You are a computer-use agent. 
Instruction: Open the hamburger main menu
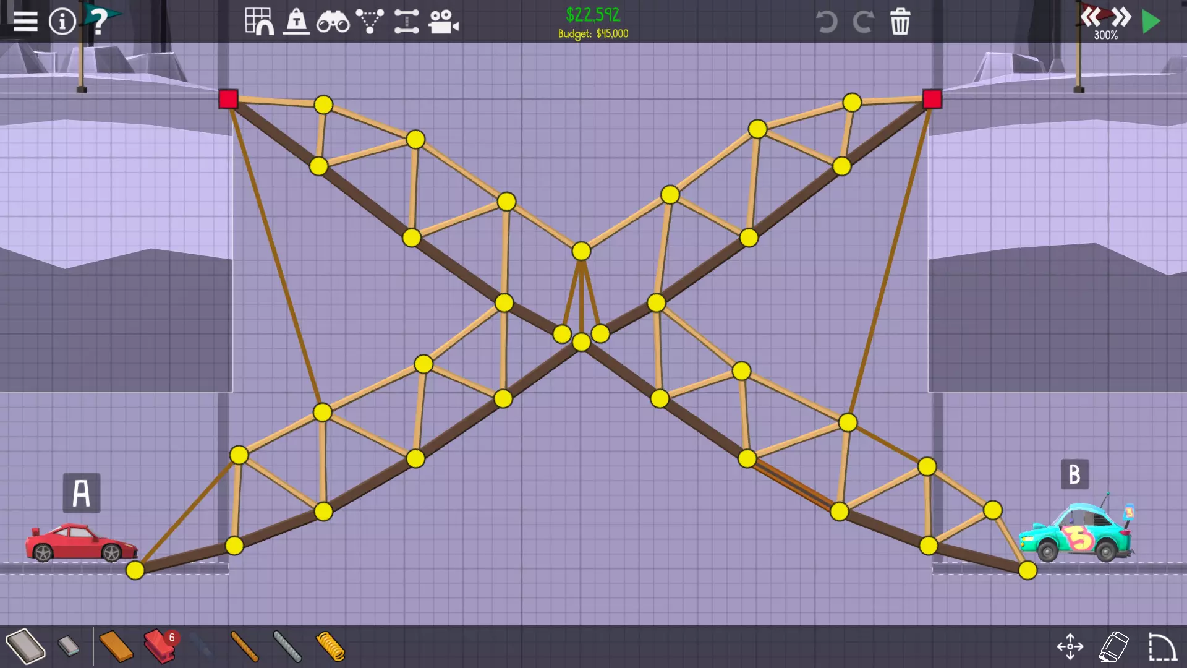click(25, 21)
